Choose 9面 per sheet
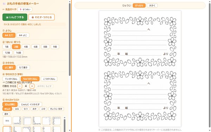Viewport: 211px width, 132px height. coord(55,47)
